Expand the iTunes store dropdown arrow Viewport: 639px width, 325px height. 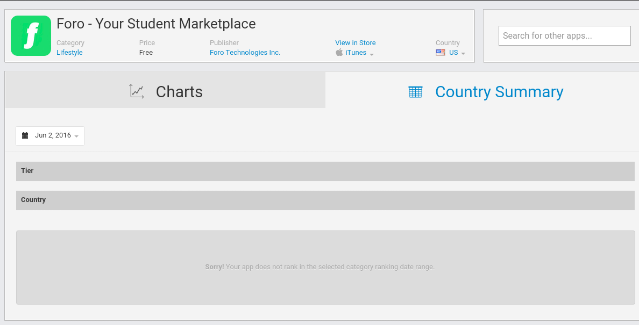[x=372, y=54]
